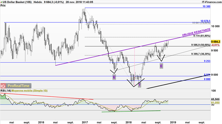
Task: Click the 2018 label on time axis
Action: click(x=129, y=122)
